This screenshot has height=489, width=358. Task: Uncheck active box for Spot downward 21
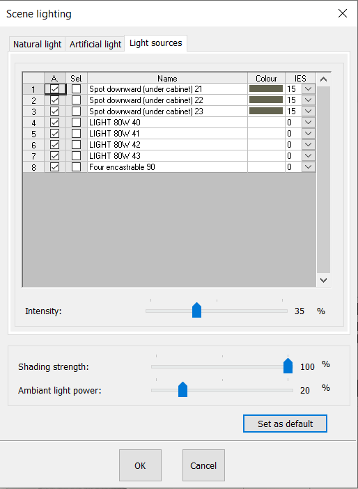point(54,89)
